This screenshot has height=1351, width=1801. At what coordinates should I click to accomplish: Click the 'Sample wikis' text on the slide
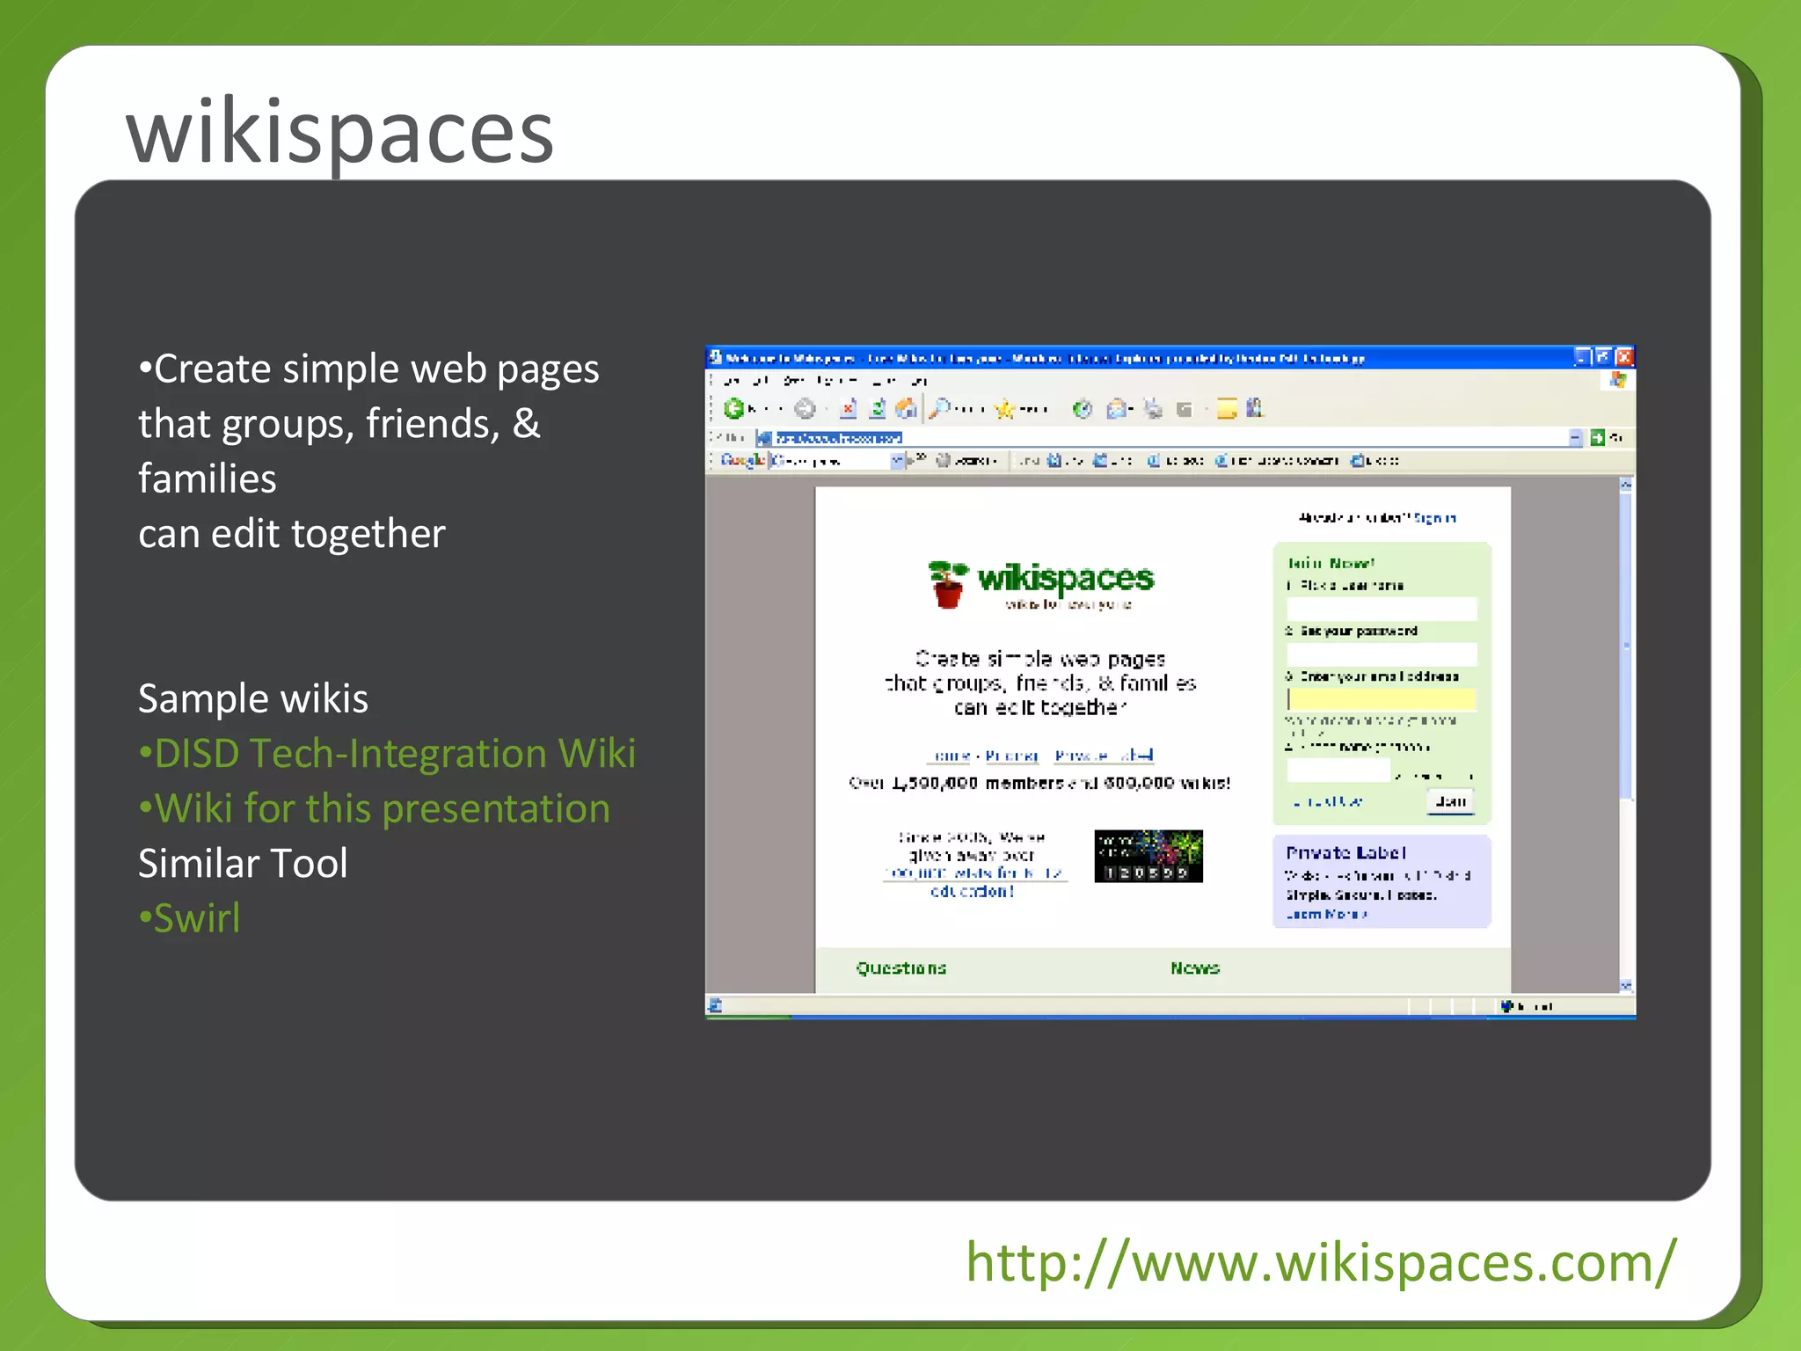[253, 698]
